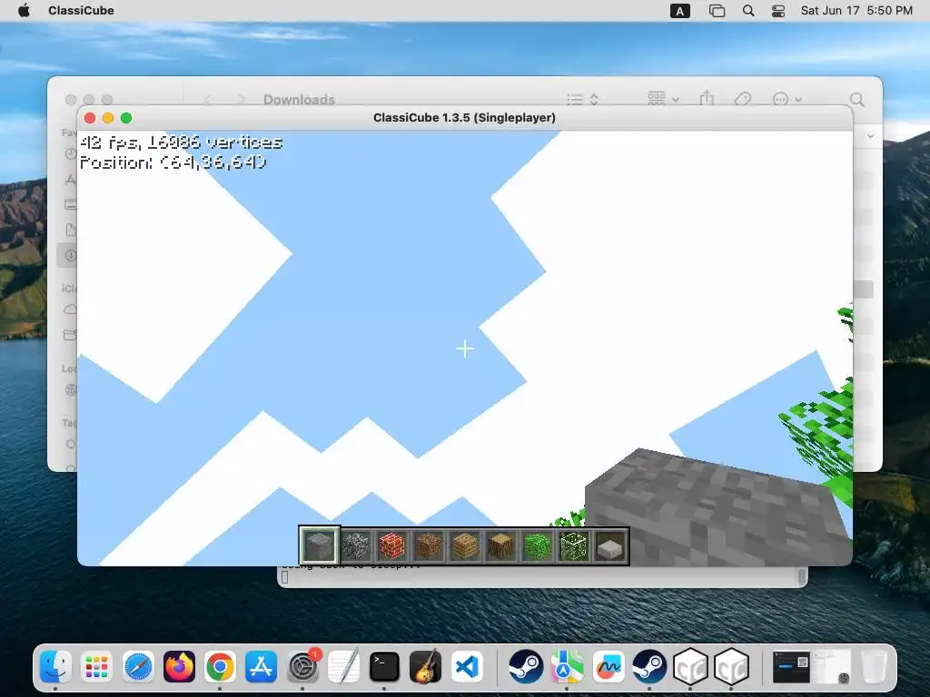Open Control Center in the menu bar

coord(778,11)
